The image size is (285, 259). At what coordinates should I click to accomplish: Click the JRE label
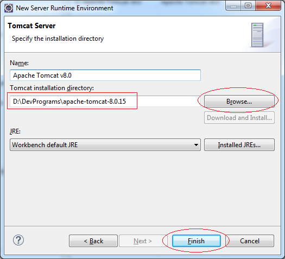point(15,131)
